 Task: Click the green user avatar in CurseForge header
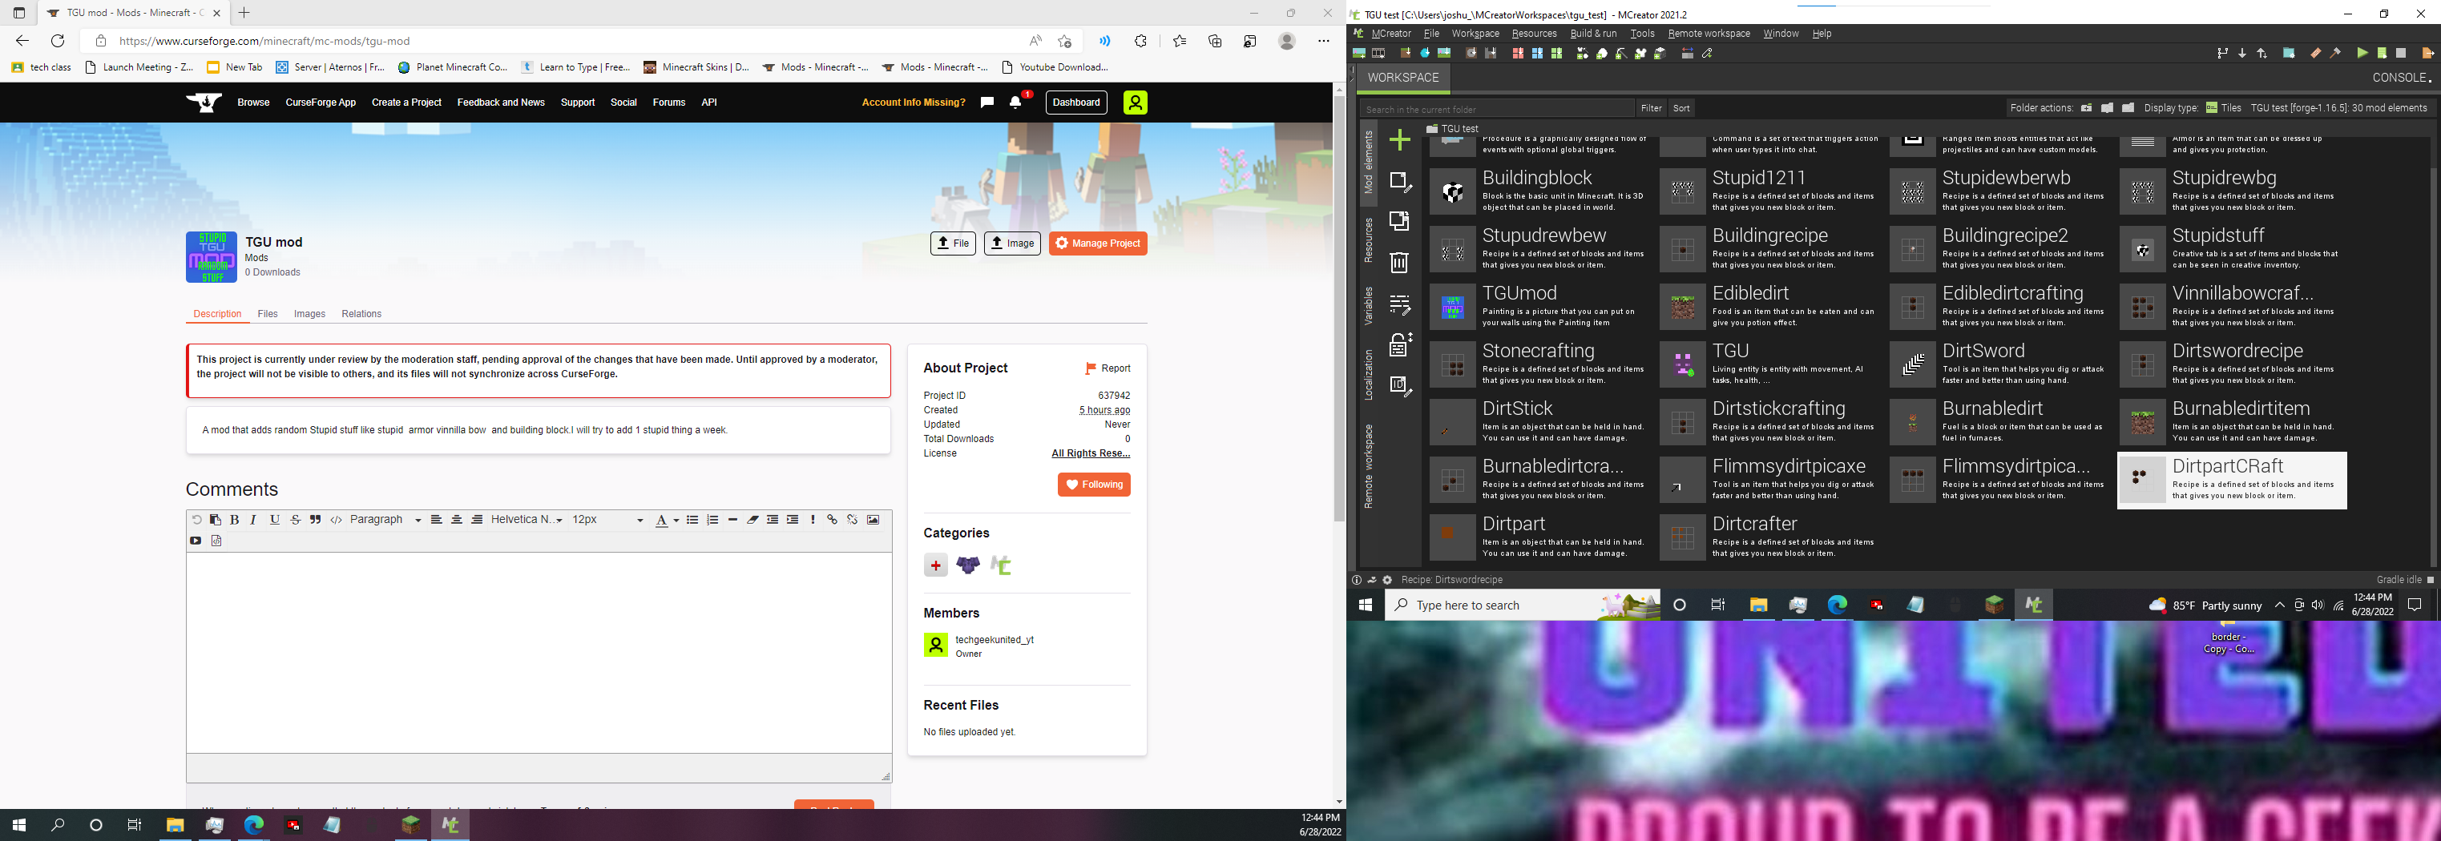coord(1136,103)
